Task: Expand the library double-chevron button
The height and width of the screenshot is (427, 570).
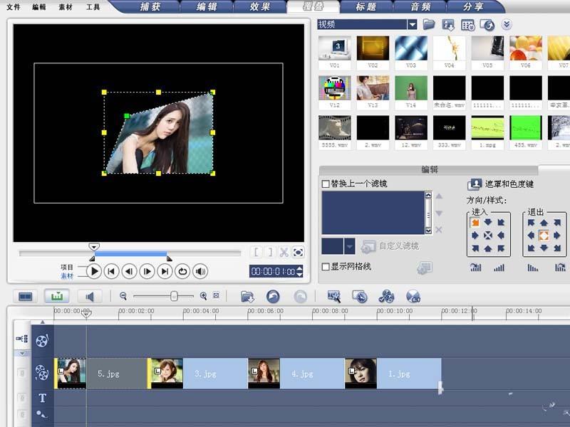Action: coord(507,25)
